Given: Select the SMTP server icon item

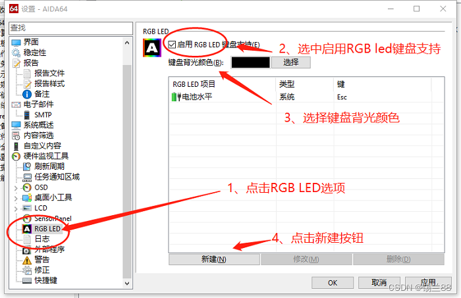Looking at the screenshot, I should [x=27, y=115].
